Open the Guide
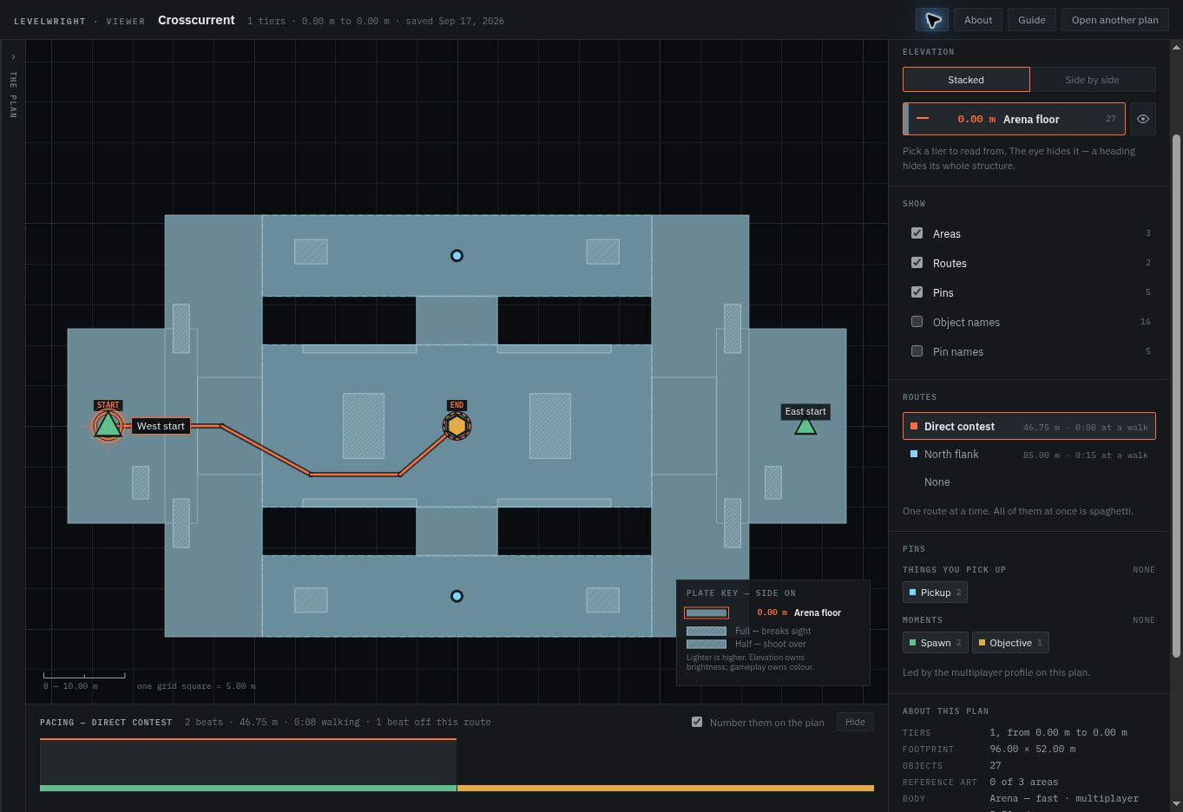The image size is (1183, 812). coord(1032,20)
